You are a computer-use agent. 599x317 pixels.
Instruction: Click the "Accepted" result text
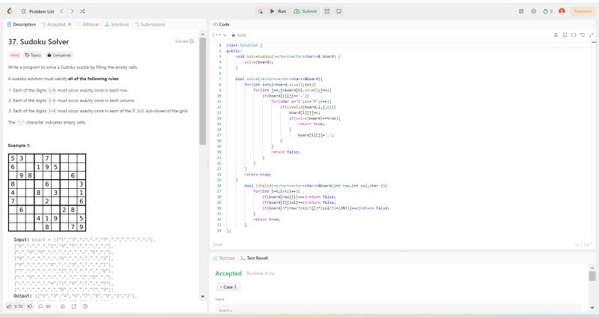[228, 274]
